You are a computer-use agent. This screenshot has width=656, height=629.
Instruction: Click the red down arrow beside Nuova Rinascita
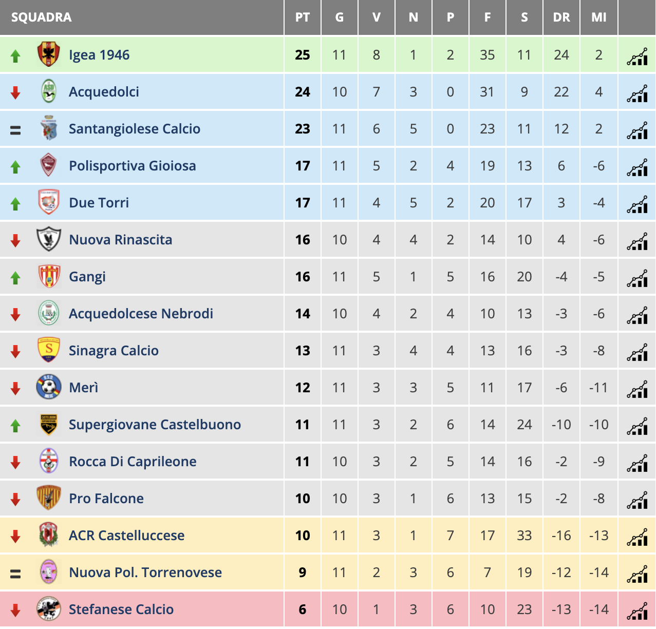[15, 240]
